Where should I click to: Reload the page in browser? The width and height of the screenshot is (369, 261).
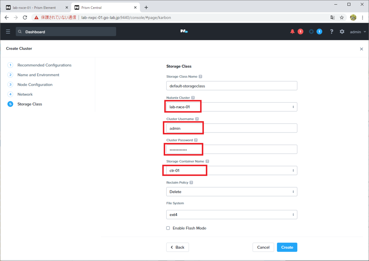(25, 18)
